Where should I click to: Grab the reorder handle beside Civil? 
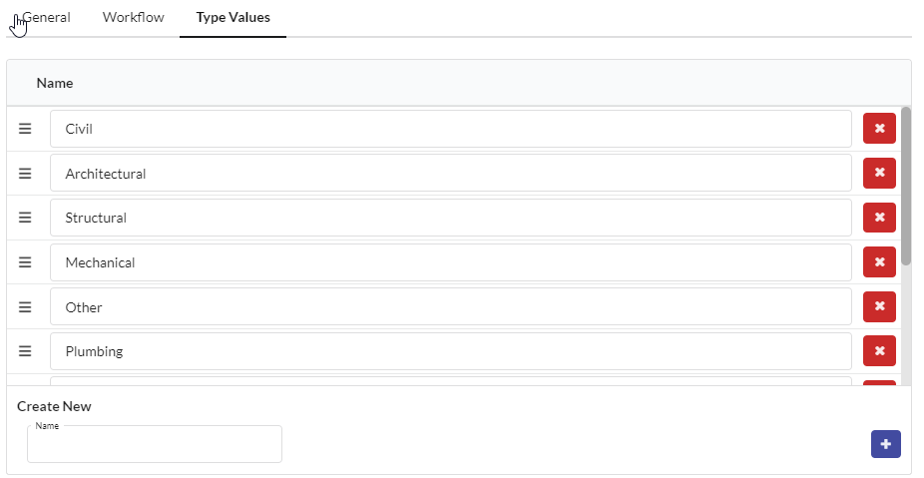25,129
